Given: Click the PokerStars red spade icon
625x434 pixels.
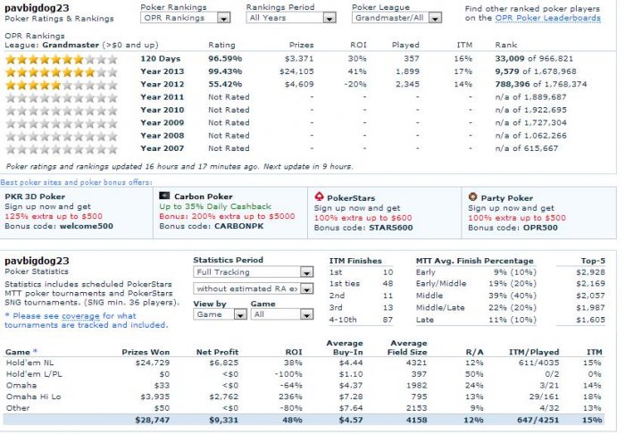Looking at the screenshot, I should (320, 195).
